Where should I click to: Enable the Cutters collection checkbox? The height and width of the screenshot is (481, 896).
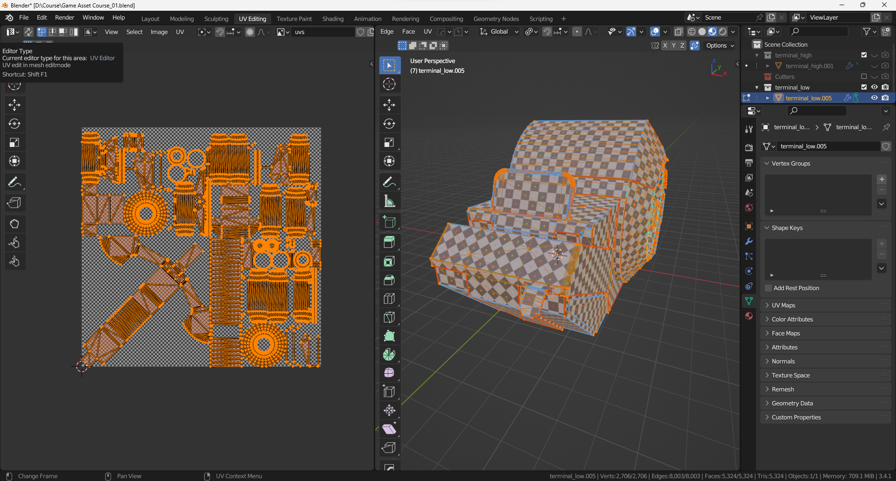[x=864, y=77]
